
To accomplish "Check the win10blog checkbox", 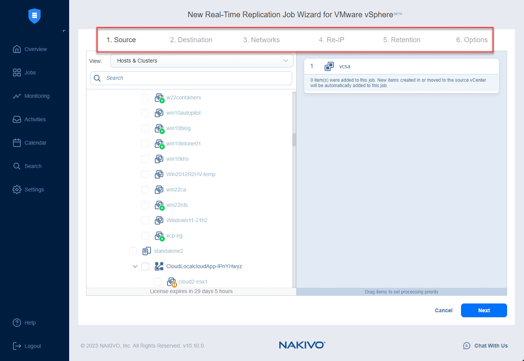I will click(145, 128).
